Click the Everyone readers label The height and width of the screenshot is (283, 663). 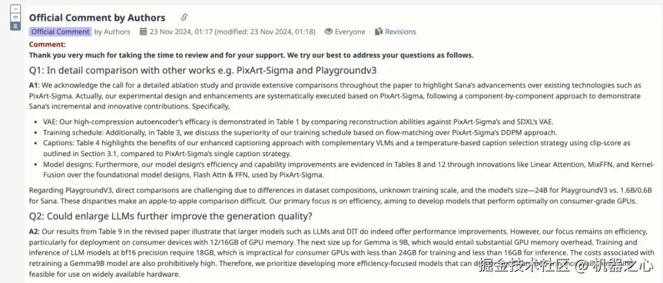[350, 32]
